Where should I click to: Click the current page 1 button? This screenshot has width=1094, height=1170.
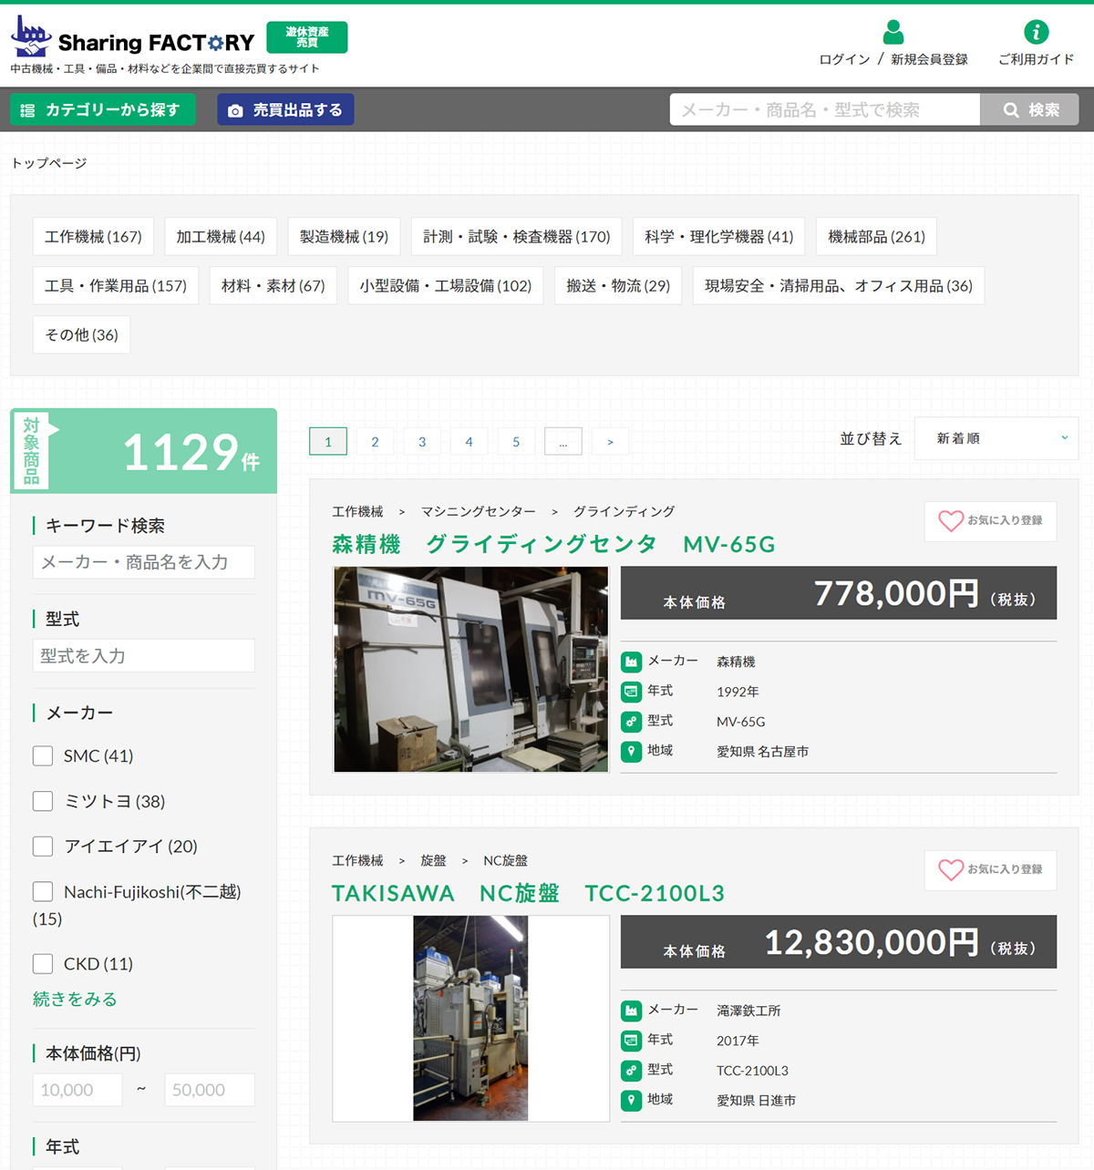pyautogui.click(x=328, y=442)
